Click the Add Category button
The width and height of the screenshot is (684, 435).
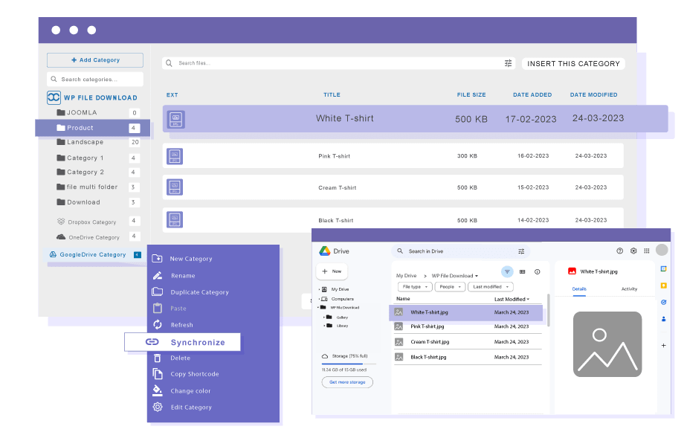click(95, 60)
